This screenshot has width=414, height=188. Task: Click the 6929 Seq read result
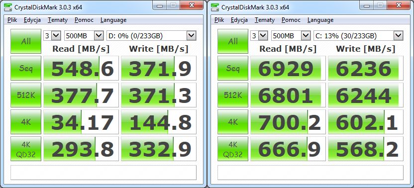pos(288,68)
